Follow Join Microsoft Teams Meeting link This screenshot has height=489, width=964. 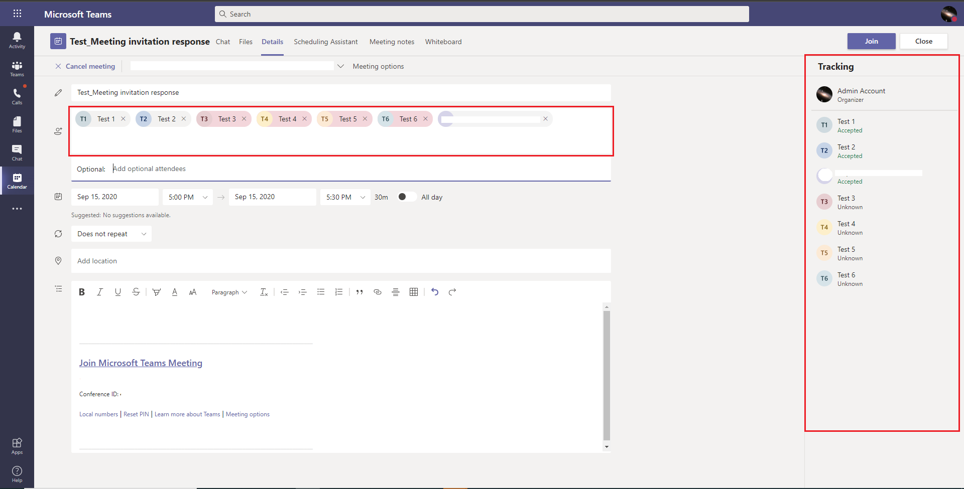click(x=141, y=363)
